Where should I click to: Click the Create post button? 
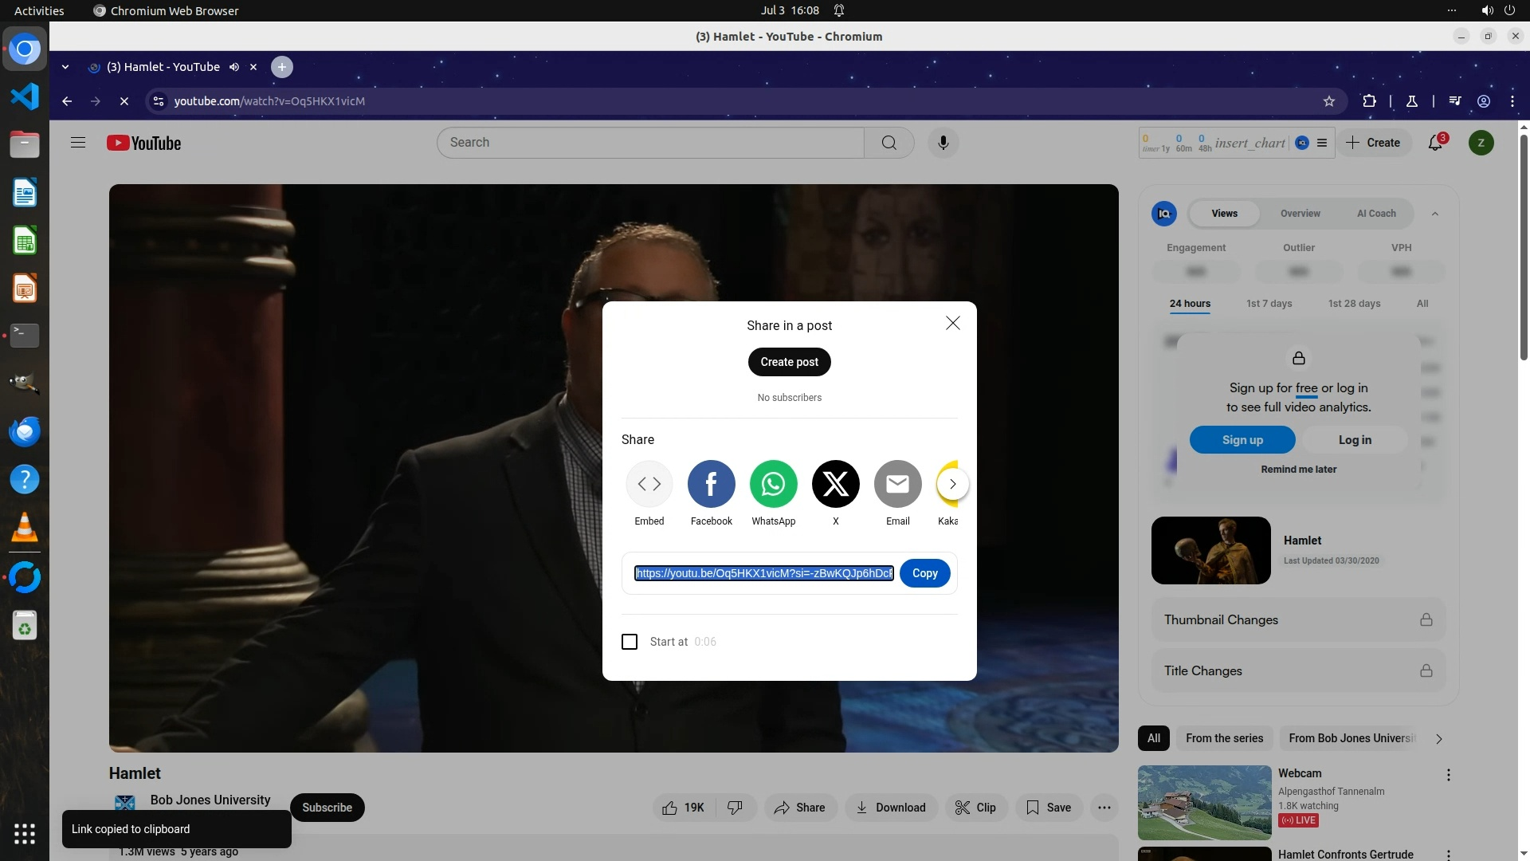[x=789, y=362]
